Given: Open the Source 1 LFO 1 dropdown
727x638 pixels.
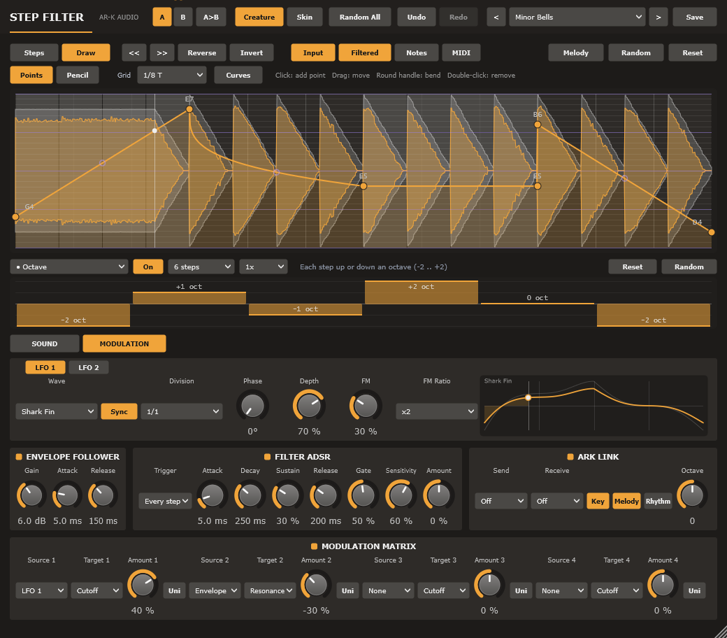Looking at the screenshot, I should tap(41, 590).
